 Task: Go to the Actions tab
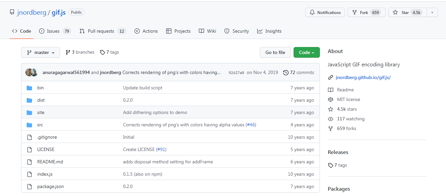[146, 31]
